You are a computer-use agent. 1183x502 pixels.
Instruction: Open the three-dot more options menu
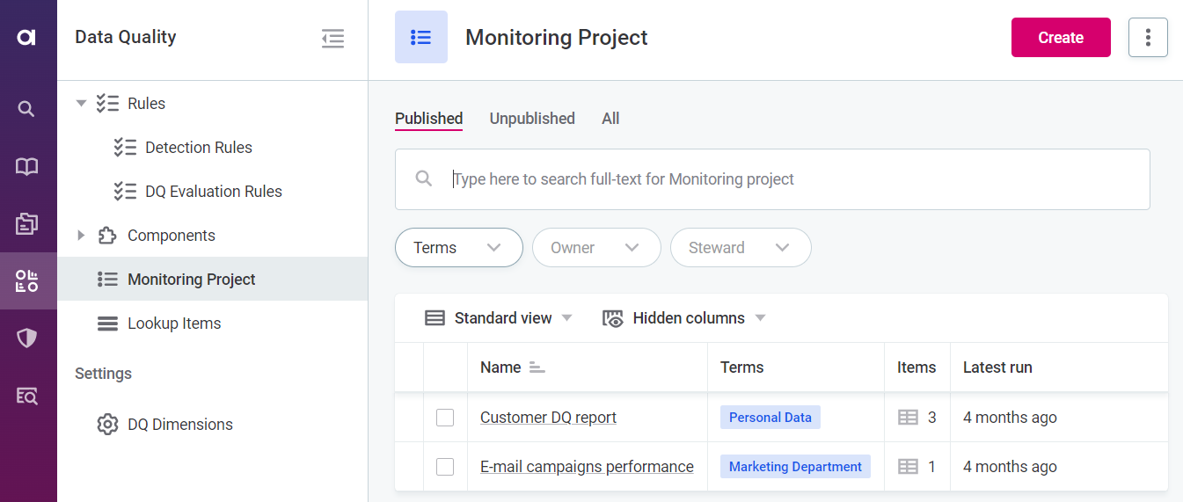pos(1147,38)
